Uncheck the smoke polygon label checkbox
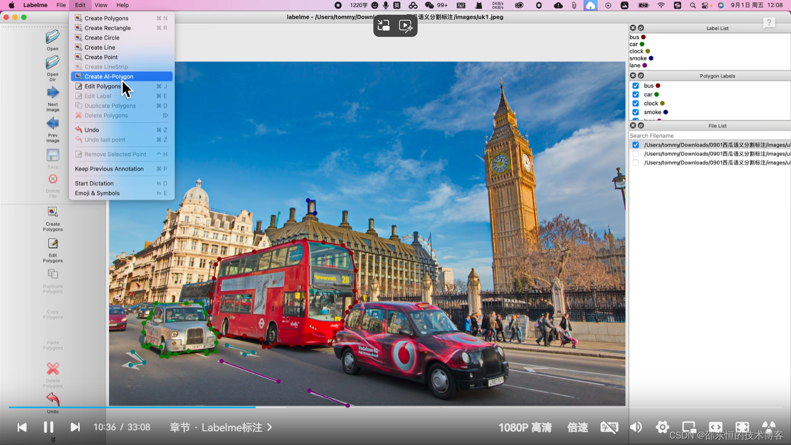 point(636,112)
